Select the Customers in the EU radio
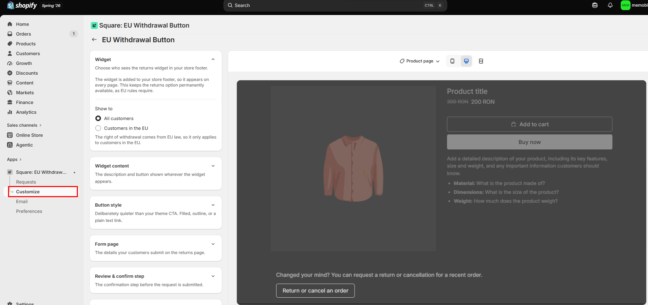The image size is (648, 305). point(98,128)
